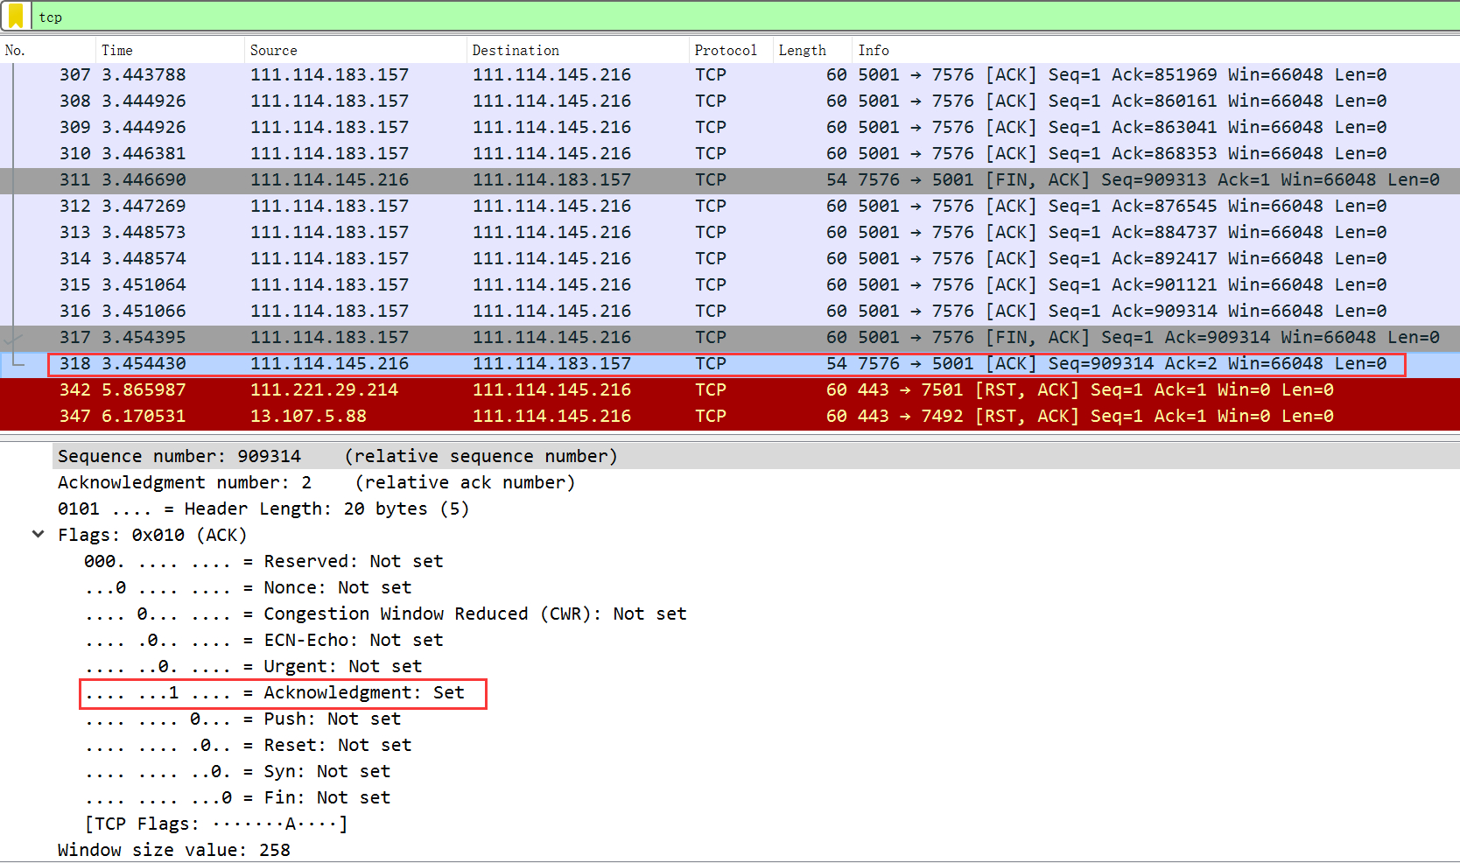Select RST packet 347 from 13.107.5.88
The width and height of the screenshot is (1460, 863).
pyautogui.click(x=700, y=417)
